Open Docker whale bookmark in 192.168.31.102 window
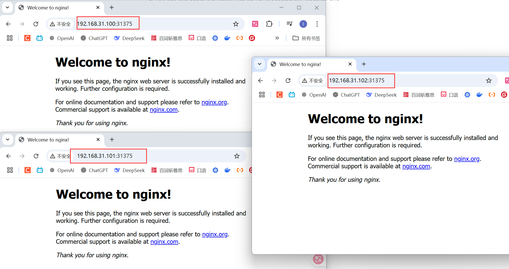 coord(479,95)
